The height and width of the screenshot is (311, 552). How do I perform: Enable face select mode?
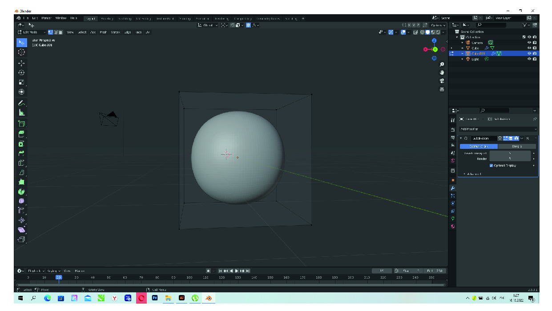[60, 32]
